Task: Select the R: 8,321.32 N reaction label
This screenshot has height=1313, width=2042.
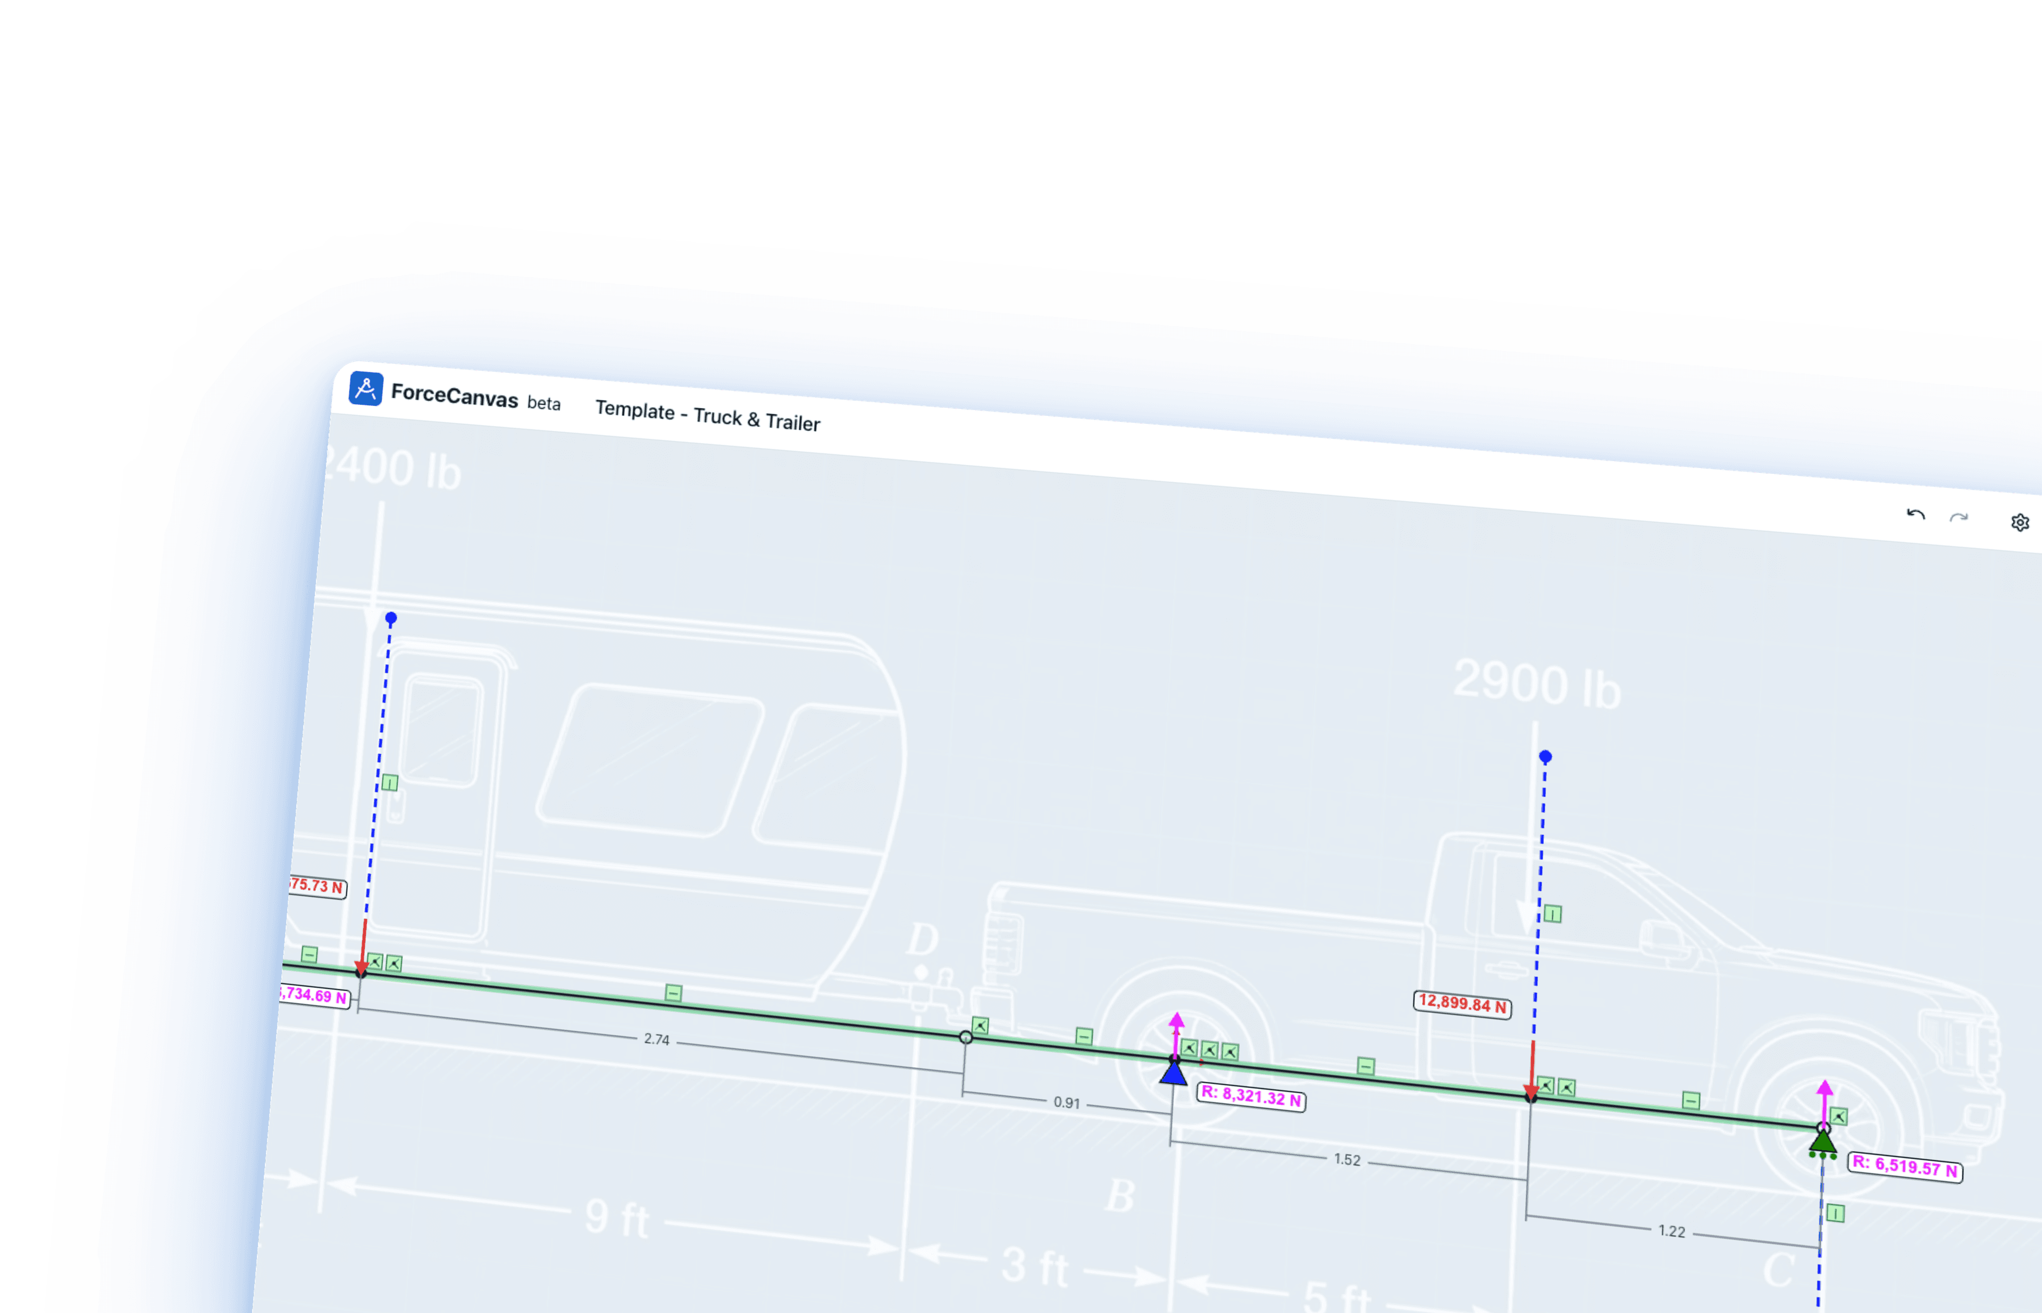Action: [1251, 1097]
